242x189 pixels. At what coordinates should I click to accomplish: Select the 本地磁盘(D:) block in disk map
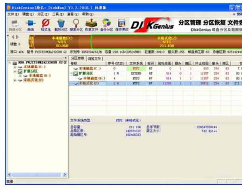click(60, 42)
